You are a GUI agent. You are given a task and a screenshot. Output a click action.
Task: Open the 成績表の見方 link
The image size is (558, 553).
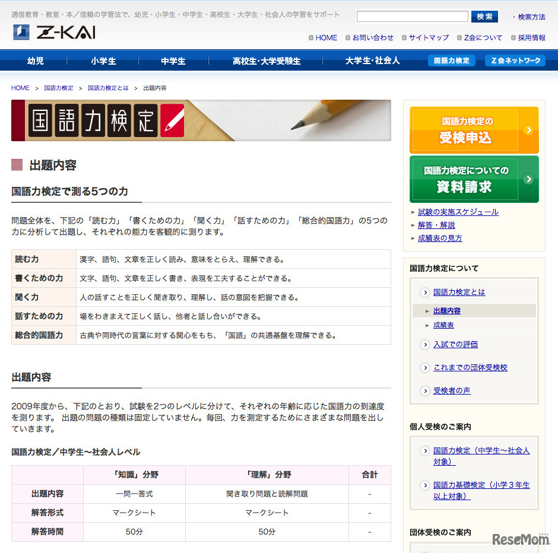pos(440,239)
